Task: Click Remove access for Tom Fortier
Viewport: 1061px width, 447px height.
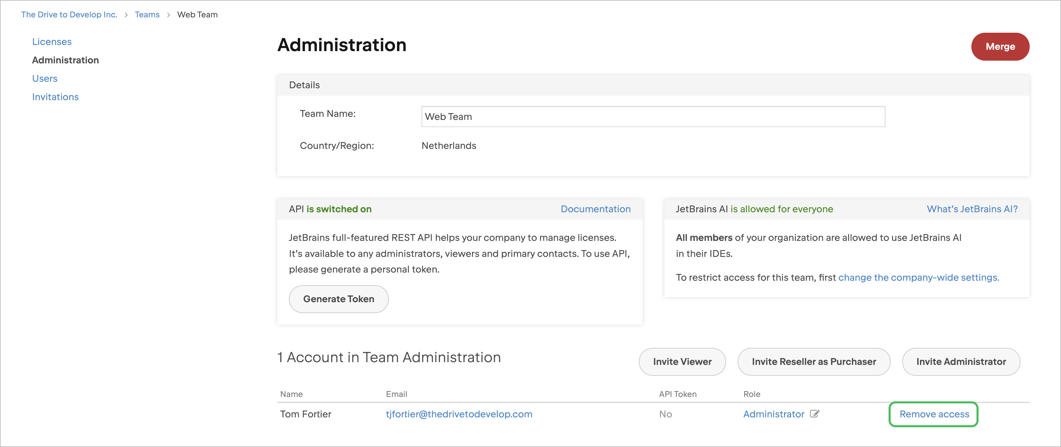Action: pyautogui.click(x=934, y=414)
